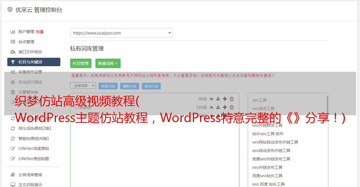
Task: Download the 伪原创 library with its download icon
Action: [218, 107]
